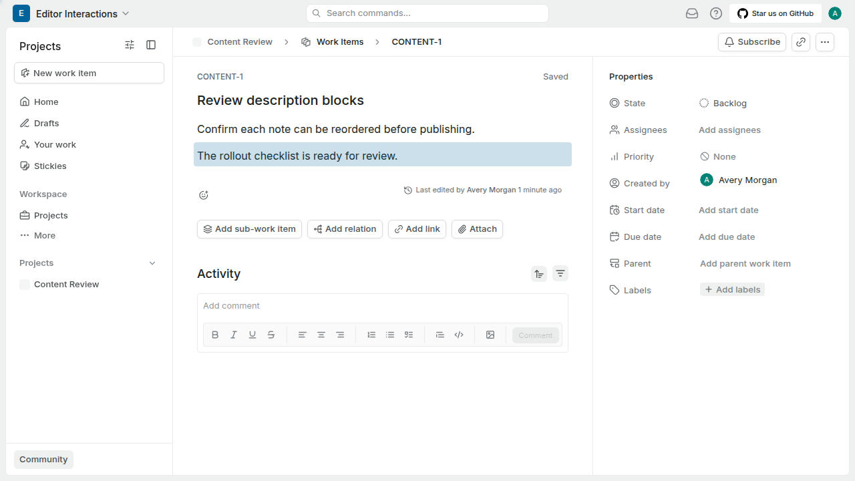Go to Home in the sidebar
The width and height of the screenshot is (855, 481).
90,102
